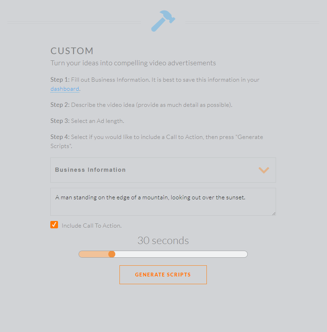This screenshot has width=327, height=332.
Task: Click the Generate Scripts button
Action: [163, 275]
